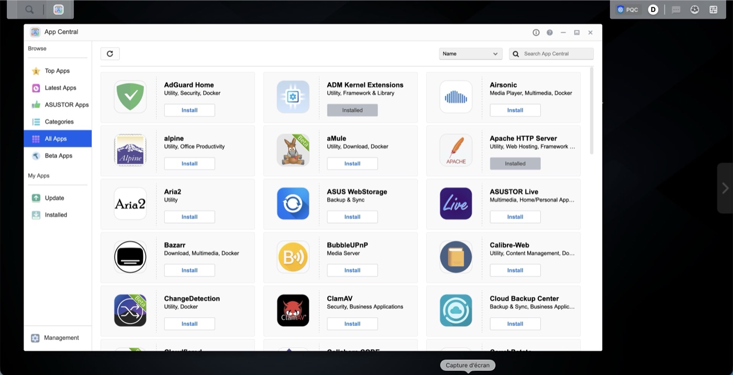Open Categories in sidebar

tap(58, 122)
